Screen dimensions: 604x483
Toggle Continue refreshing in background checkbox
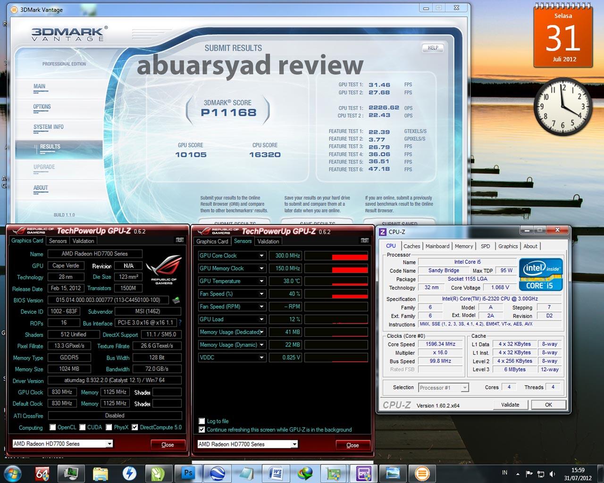202,430
